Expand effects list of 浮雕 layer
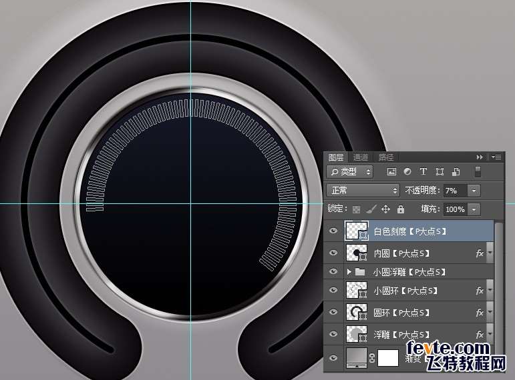 (x=490, y=335)
